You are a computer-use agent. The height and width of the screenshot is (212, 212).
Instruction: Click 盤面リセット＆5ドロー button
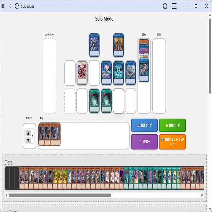[172, 142]
